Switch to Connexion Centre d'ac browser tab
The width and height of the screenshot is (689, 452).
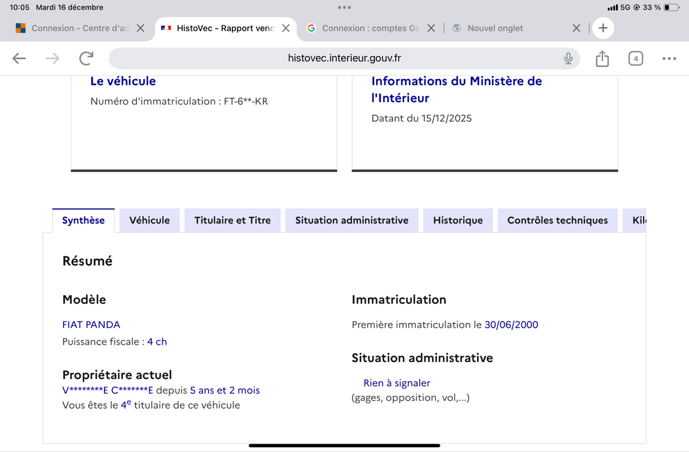(x=73, y=28)
